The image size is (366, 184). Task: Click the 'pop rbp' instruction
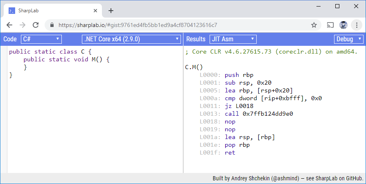coord(237,145)
